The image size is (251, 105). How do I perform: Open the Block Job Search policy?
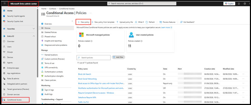tap(85, 74)
